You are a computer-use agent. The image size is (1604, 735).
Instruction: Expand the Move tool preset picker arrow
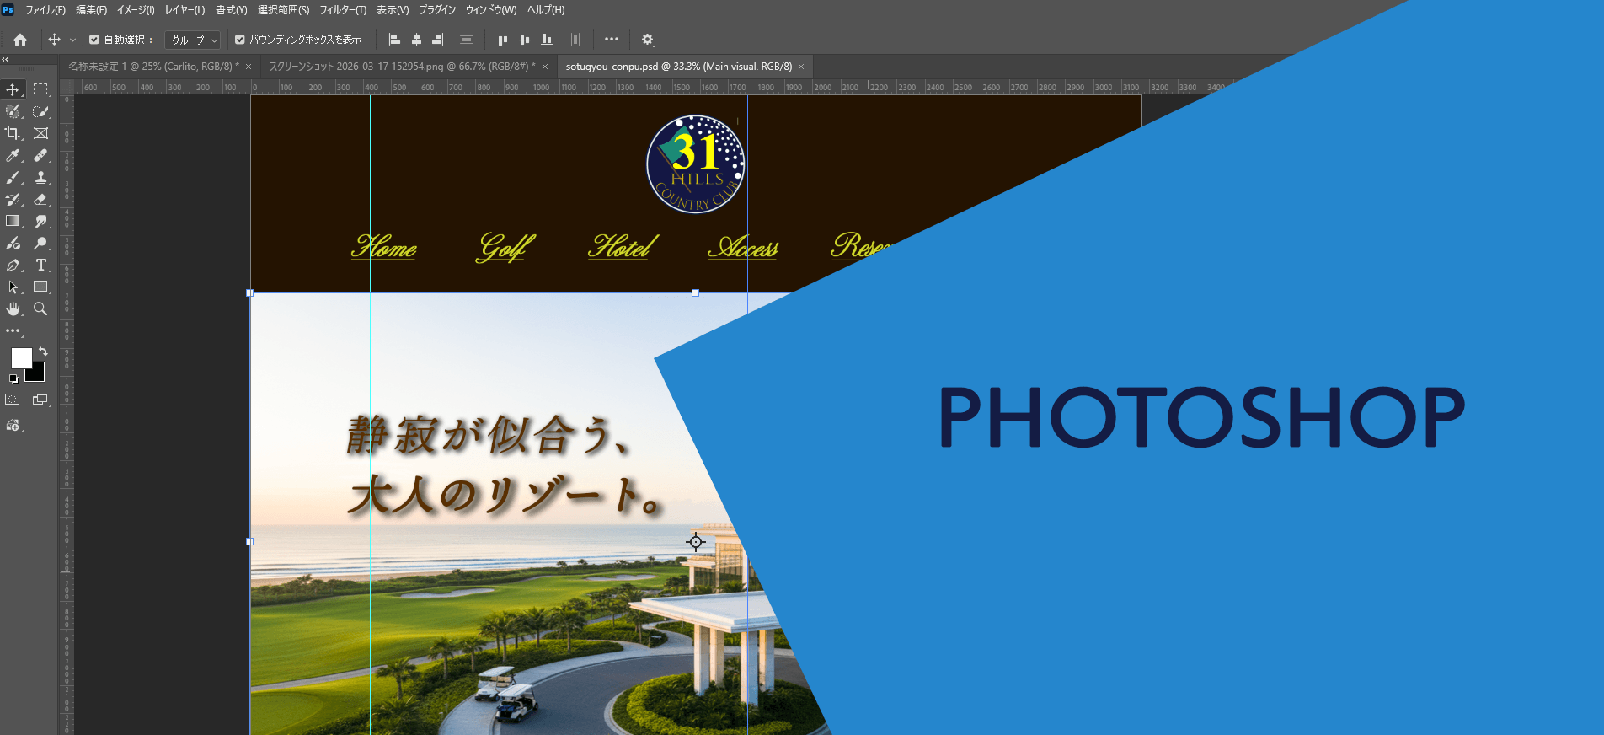[72, 40]
